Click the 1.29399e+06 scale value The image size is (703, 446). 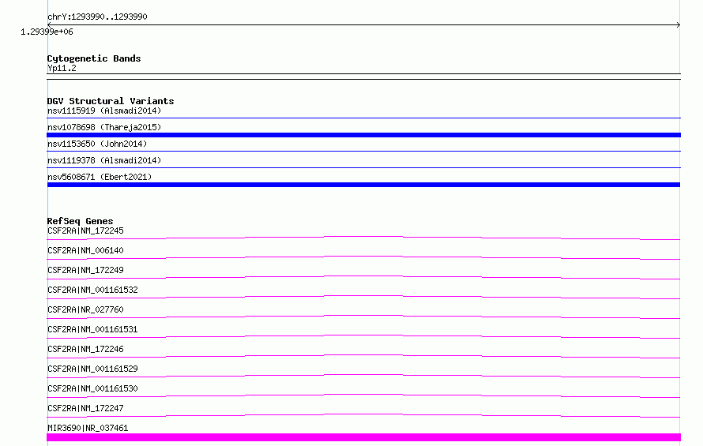coord(47,32)
